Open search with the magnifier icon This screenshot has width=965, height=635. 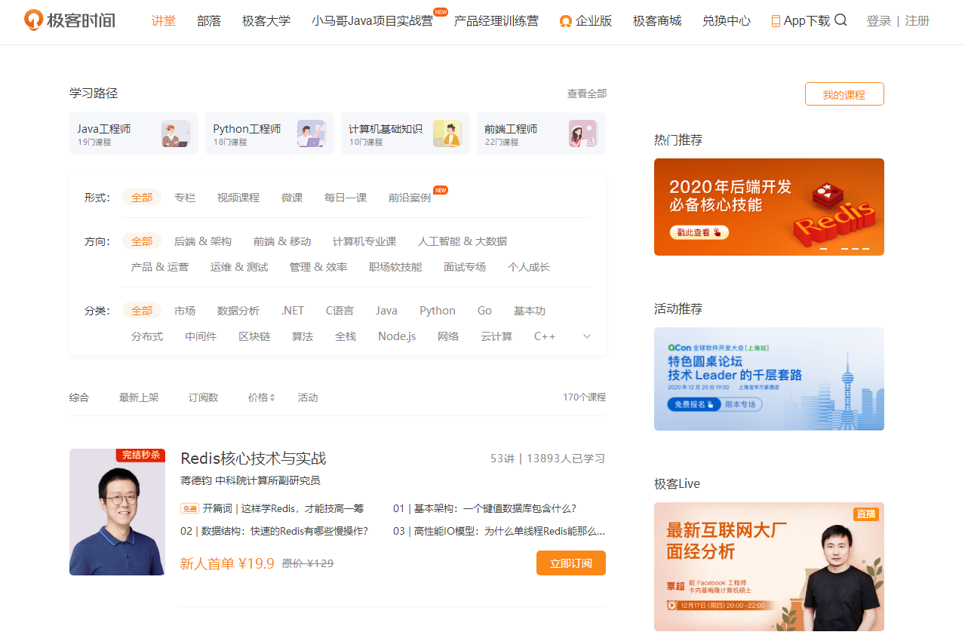[x=841, y=20]
